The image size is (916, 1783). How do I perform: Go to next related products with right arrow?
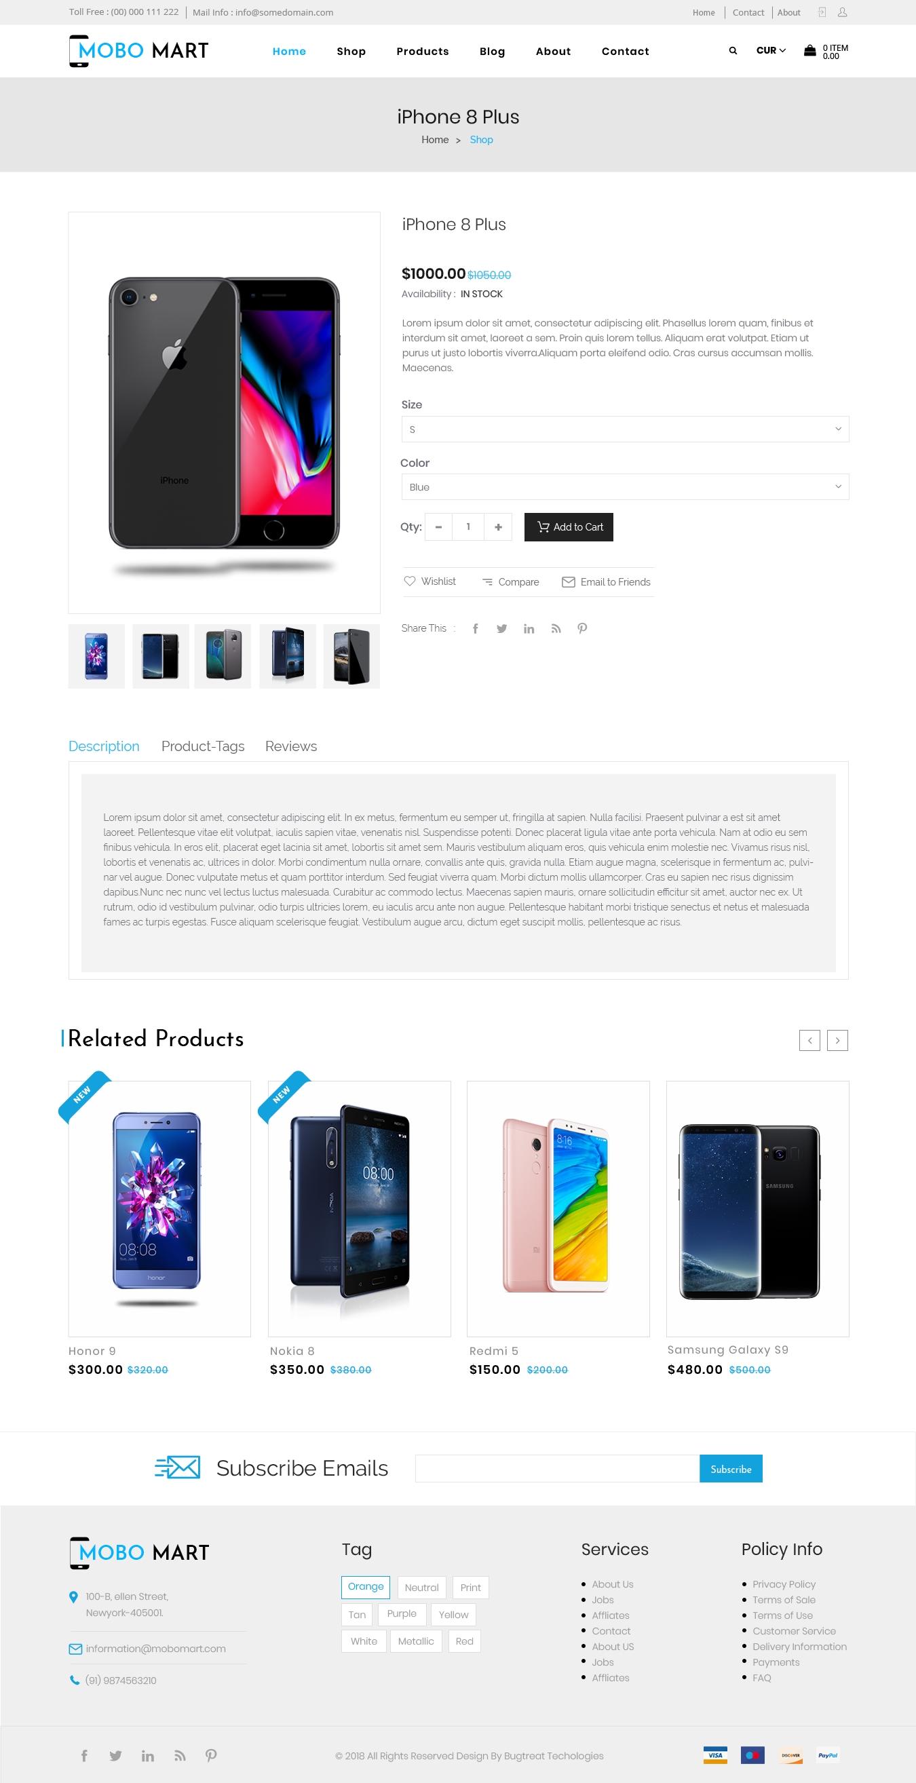point(837,1040)
